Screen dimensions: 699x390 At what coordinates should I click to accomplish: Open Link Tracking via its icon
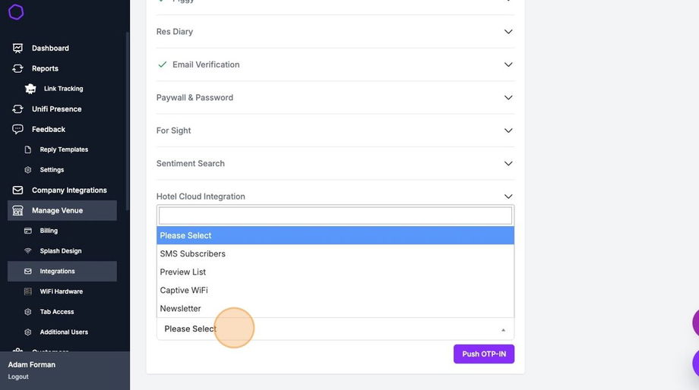click(30, 89)
